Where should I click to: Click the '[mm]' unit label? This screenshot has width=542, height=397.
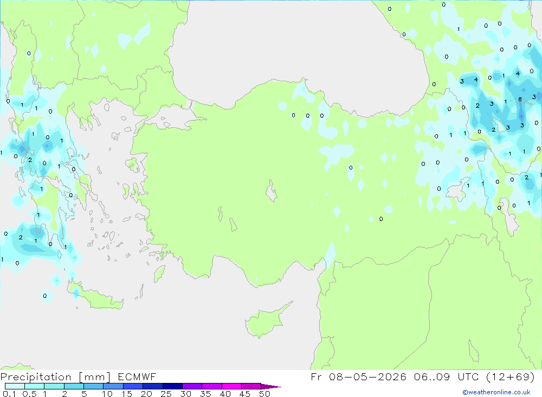(x=95, y=377)
